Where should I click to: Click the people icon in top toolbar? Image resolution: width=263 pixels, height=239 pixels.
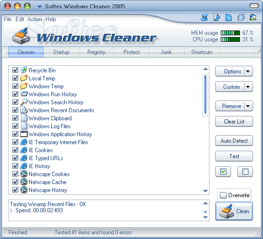click(204, 17)
